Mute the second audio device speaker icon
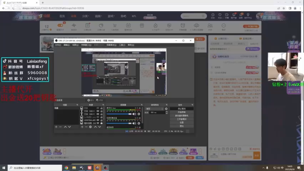Screen dimensions: 304x171 134,123
